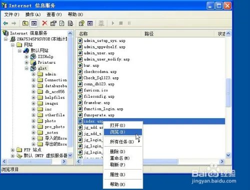Click the window panel icon after Help icon

tap(90, 23)
